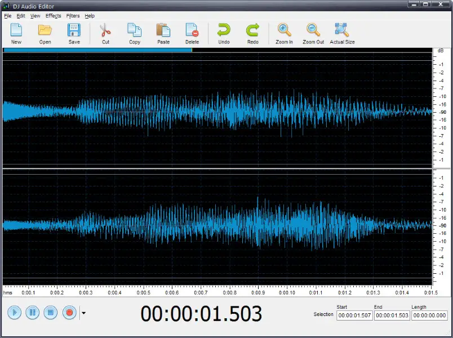Click the 0:00.5 mark on time ruler
The image size is (453, 338).
[143, 292]
